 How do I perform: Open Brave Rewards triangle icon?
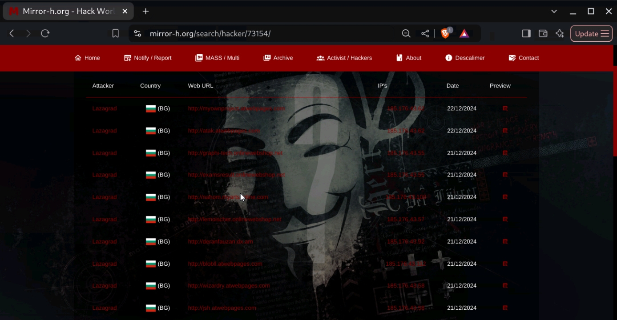tap(464, 34)
